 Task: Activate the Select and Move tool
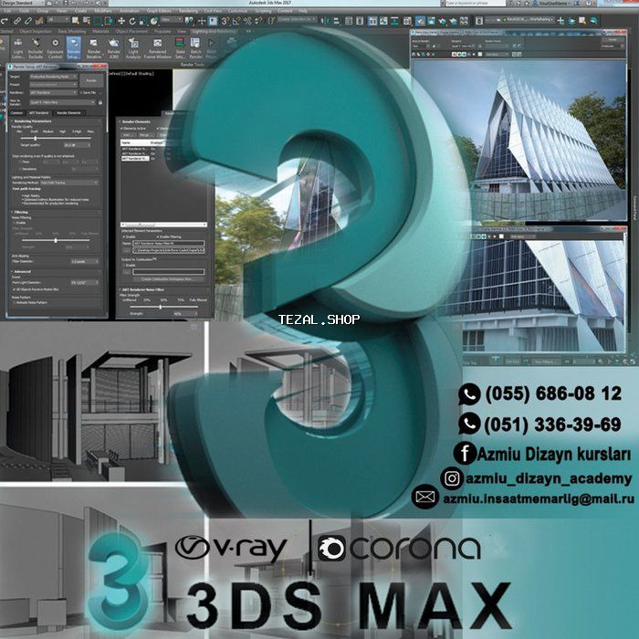[x=121, y=21]
